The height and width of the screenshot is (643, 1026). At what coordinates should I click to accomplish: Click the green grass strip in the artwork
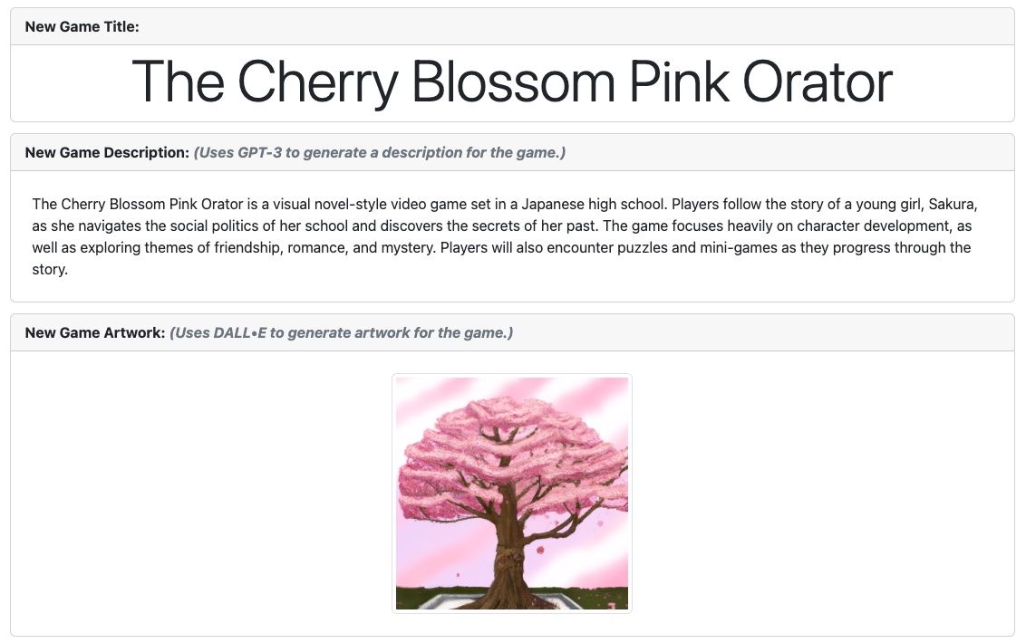click(426, 599)
